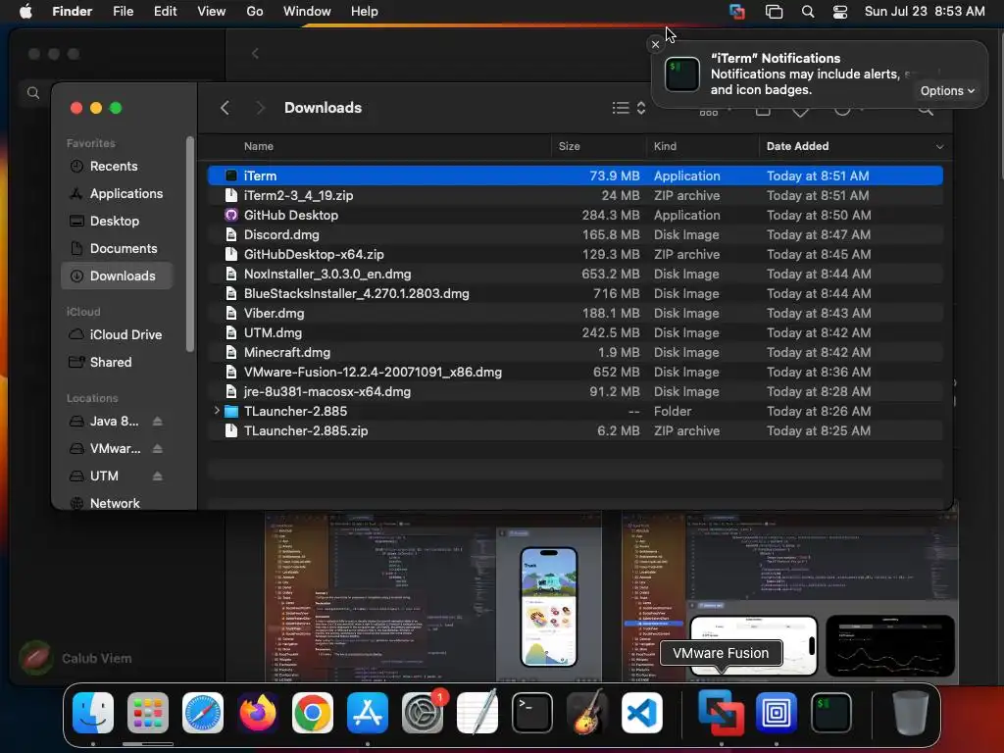Select the Discord.dmg file
This screenshot has height=753, width=1004.
pos(575,235)
